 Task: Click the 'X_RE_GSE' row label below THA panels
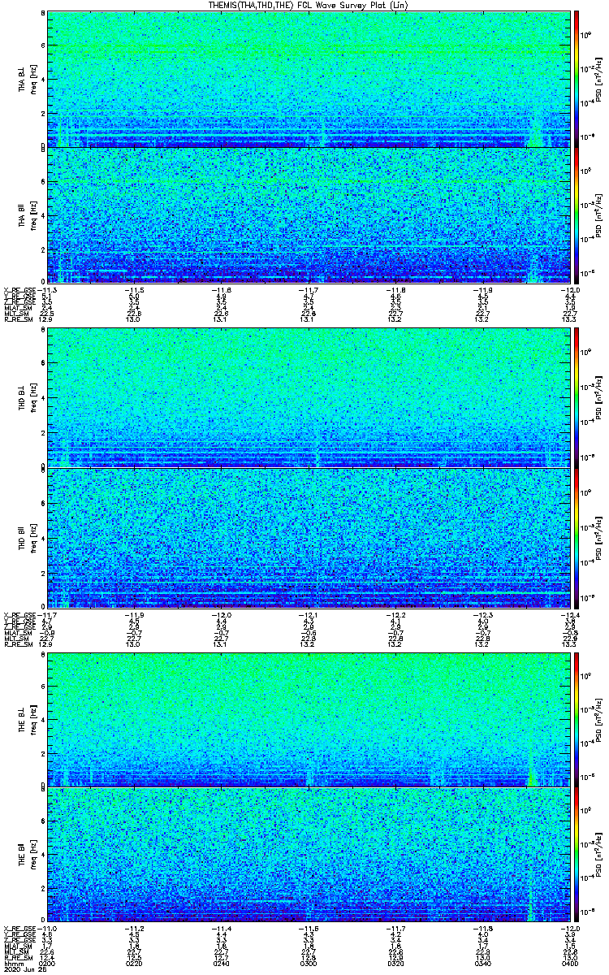point(18,289)
